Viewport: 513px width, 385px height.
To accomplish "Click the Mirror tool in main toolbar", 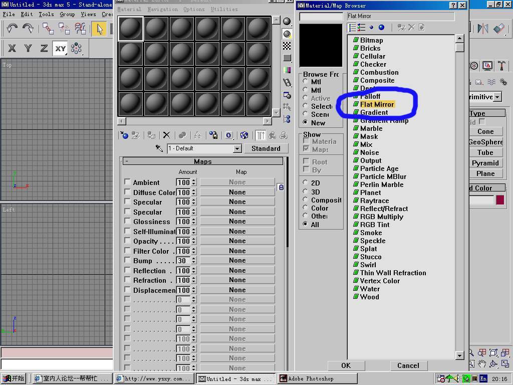I will 483,29.
